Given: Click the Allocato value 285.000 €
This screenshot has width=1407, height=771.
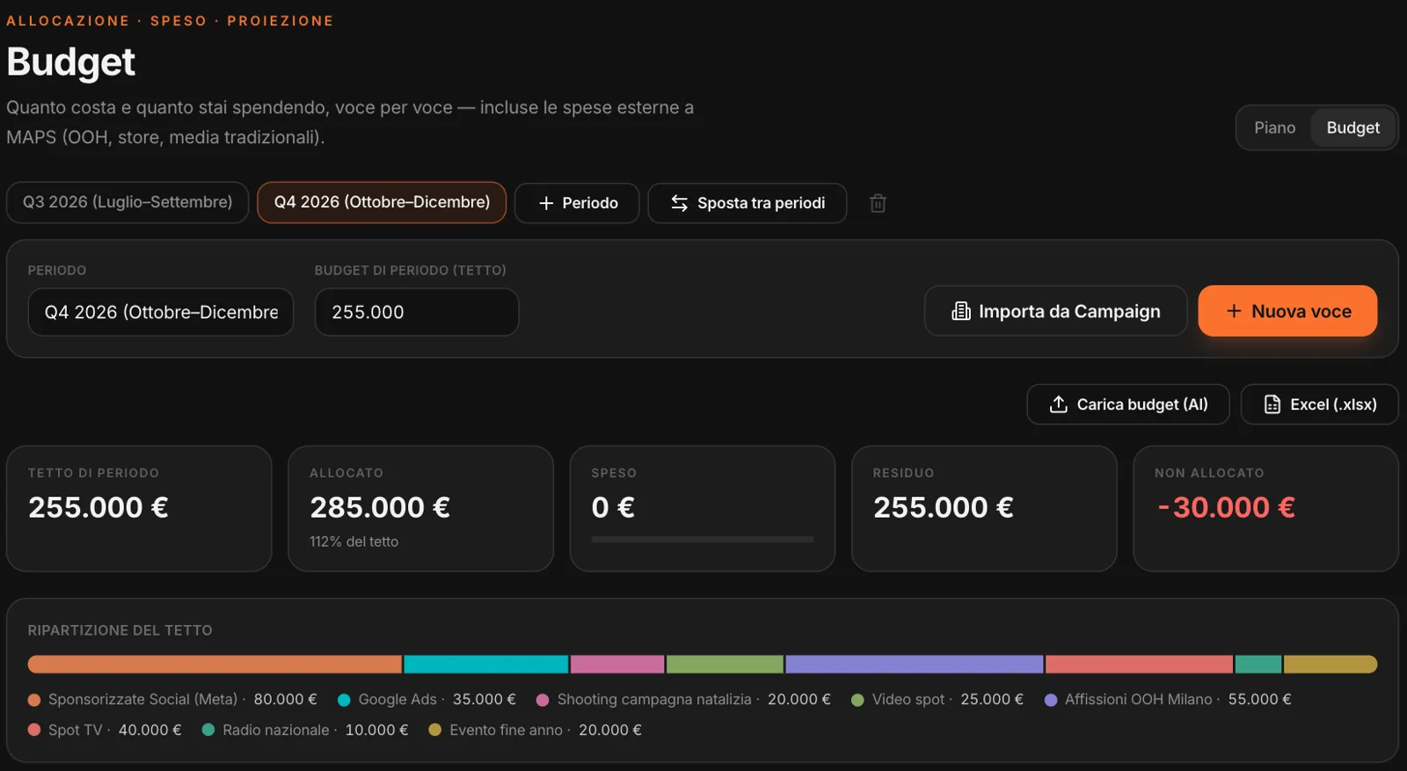Looking at the screenshot, I should click(380, 507).
